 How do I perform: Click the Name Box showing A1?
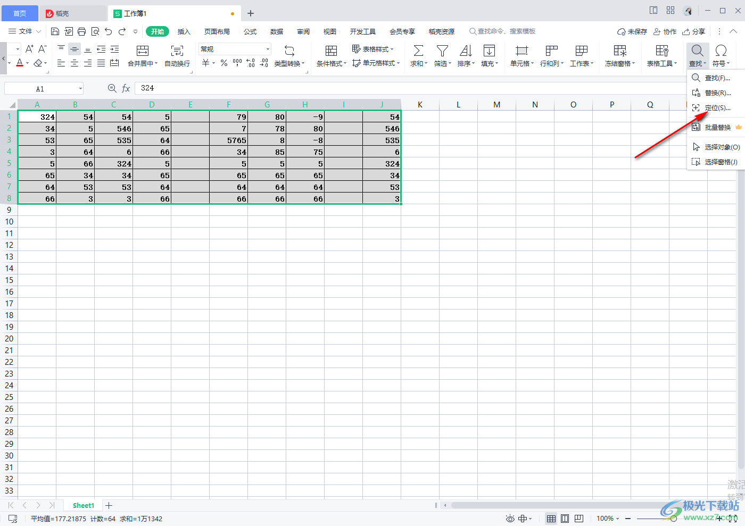44,88
